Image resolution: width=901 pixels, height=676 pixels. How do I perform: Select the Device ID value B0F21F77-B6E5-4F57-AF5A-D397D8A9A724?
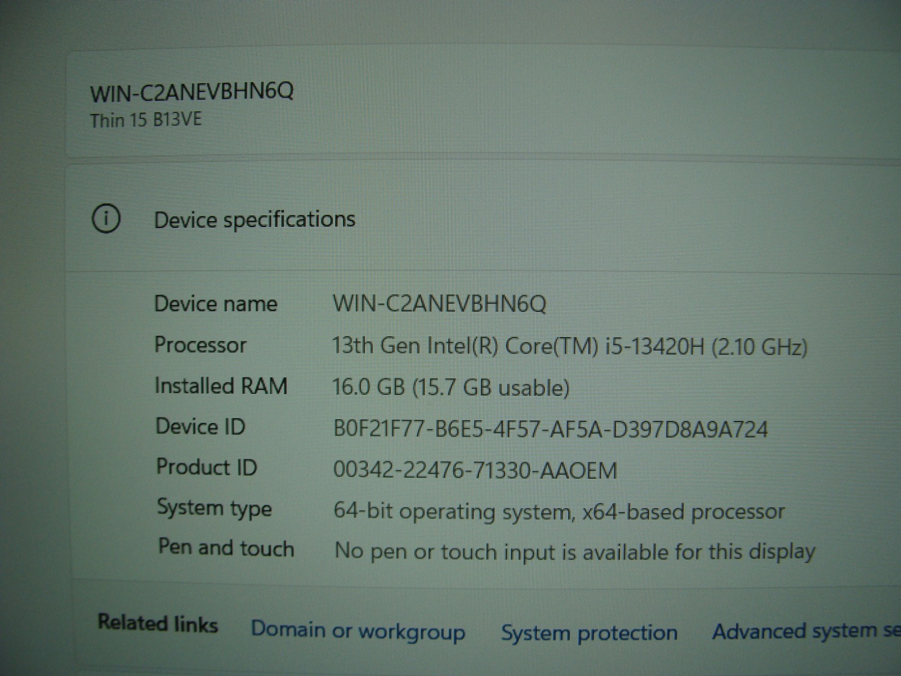551,429
